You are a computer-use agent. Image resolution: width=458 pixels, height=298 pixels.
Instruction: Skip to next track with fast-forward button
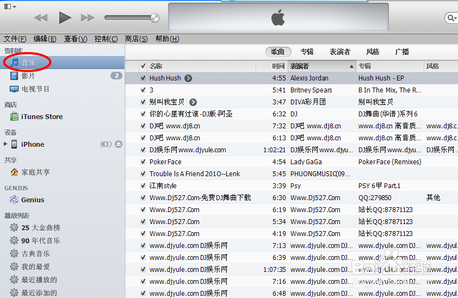tap(88, 18)
